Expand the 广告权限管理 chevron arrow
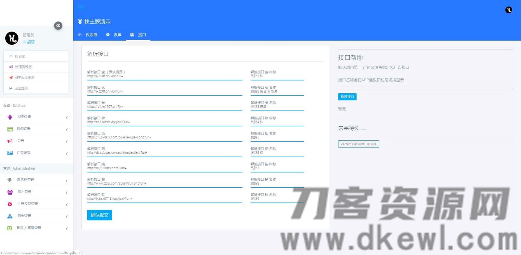The width and height of the screenshot is (521, 255). coord(67,205)
